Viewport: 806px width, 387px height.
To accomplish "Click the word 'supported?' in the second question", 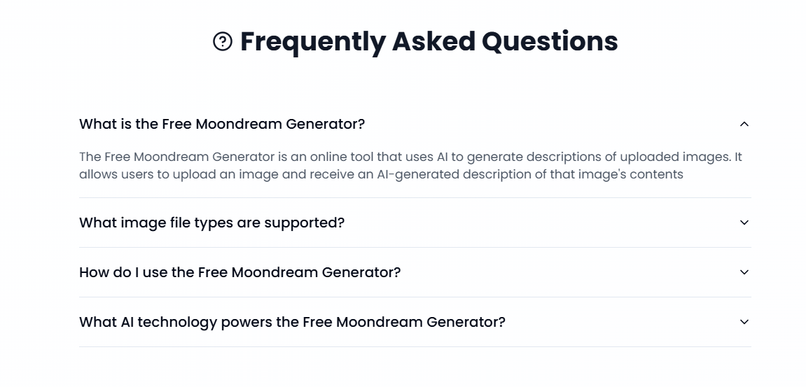I will coord(311,223).
